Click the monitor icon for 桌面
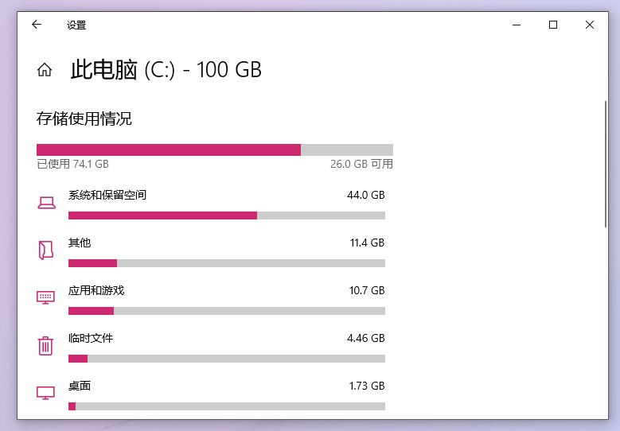The width and height of the screenshot is (620, 431). pyautogui.click(x=46, y=393)
